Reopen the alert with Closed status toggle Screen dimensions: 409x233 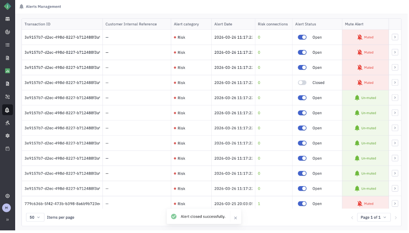coord(302,83)
